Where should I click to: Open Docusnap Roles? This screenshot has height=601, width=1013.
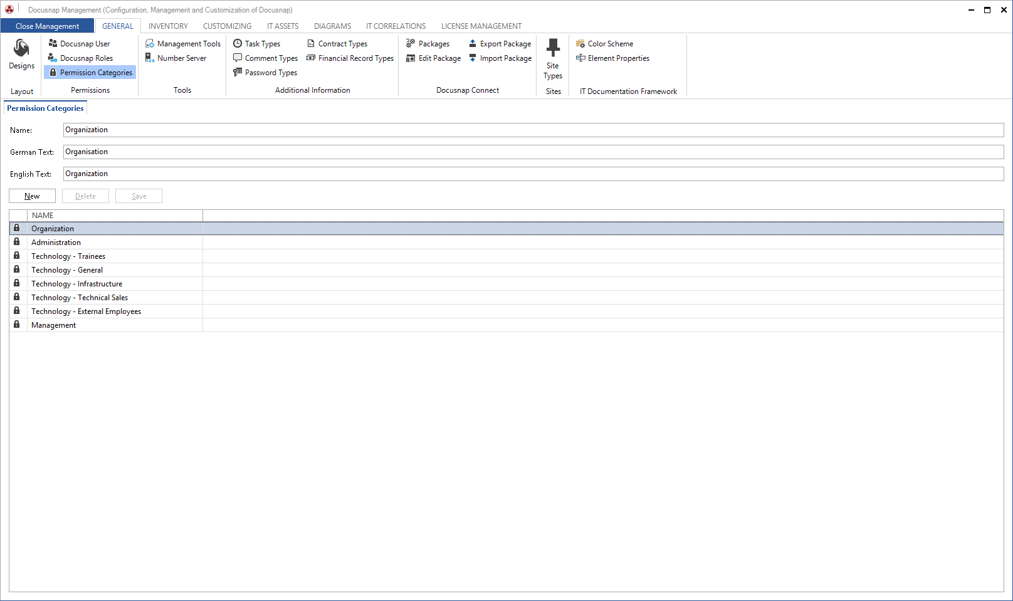[x=81, y=58]
